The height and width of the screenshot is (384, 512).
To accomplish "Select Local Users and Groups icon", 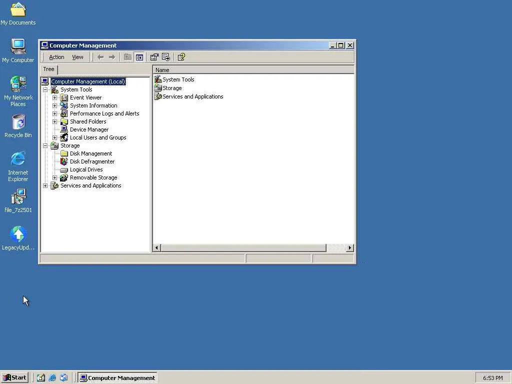I will pos(64,137).
